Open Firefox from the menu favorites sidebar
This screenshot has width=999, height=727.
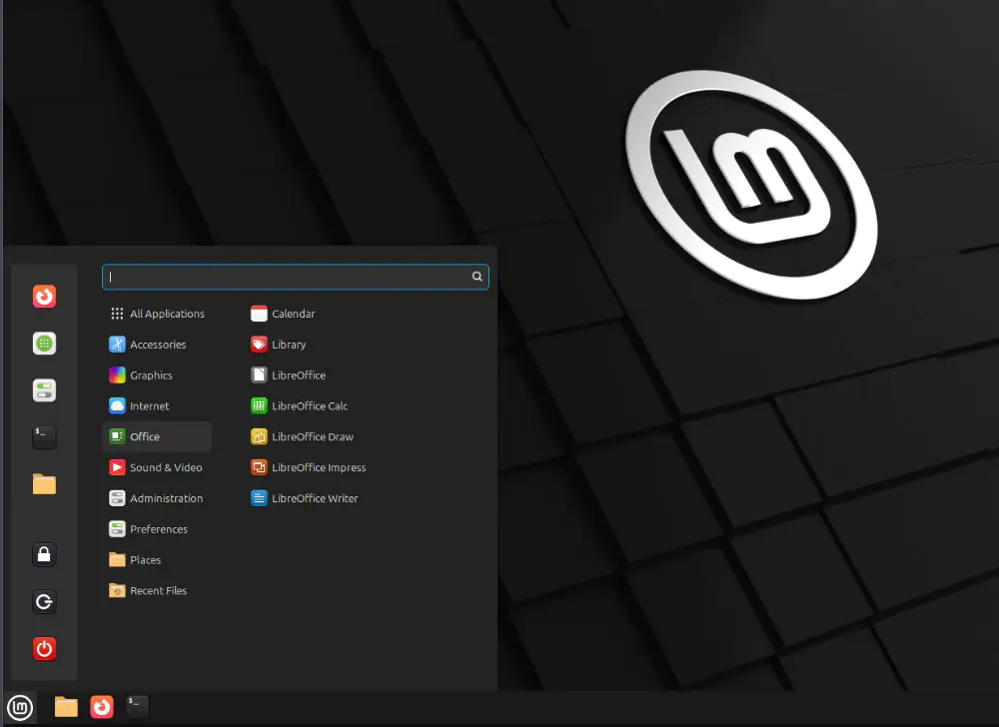44,297
